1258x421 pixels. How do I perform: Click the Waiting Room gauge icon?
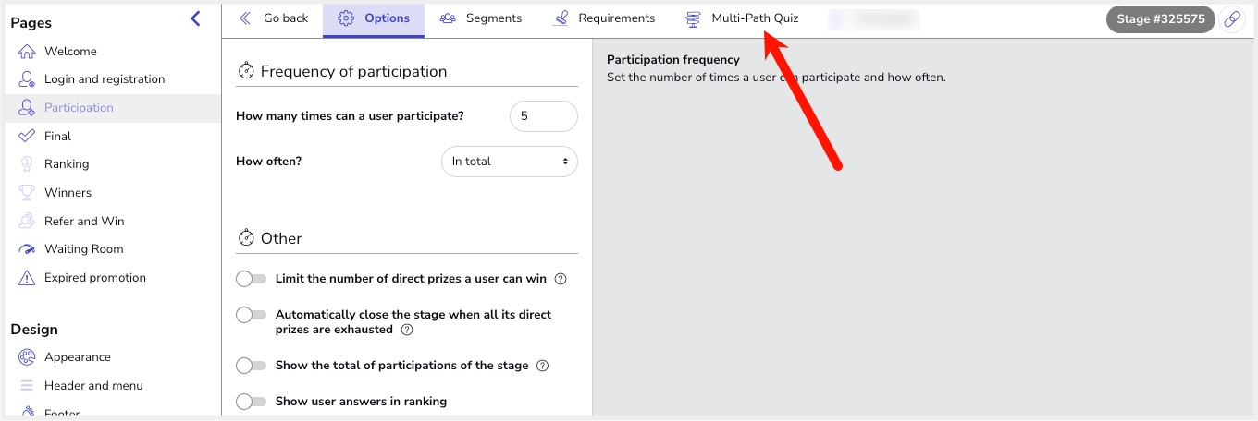[27, 249]
